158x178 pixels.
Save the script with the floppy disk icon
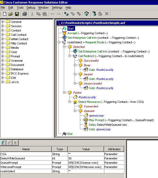17,14
